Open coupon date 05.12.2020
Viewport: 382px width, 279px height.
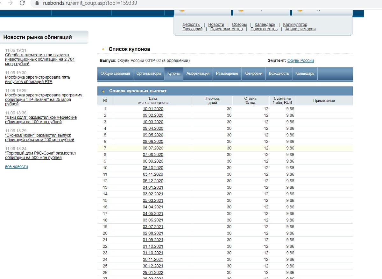tap(153, 181)
